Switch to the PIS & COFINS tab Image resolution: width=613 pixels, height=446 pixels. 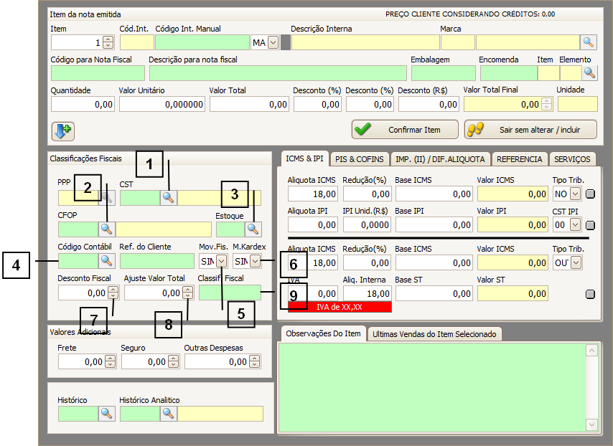[360, 158]
